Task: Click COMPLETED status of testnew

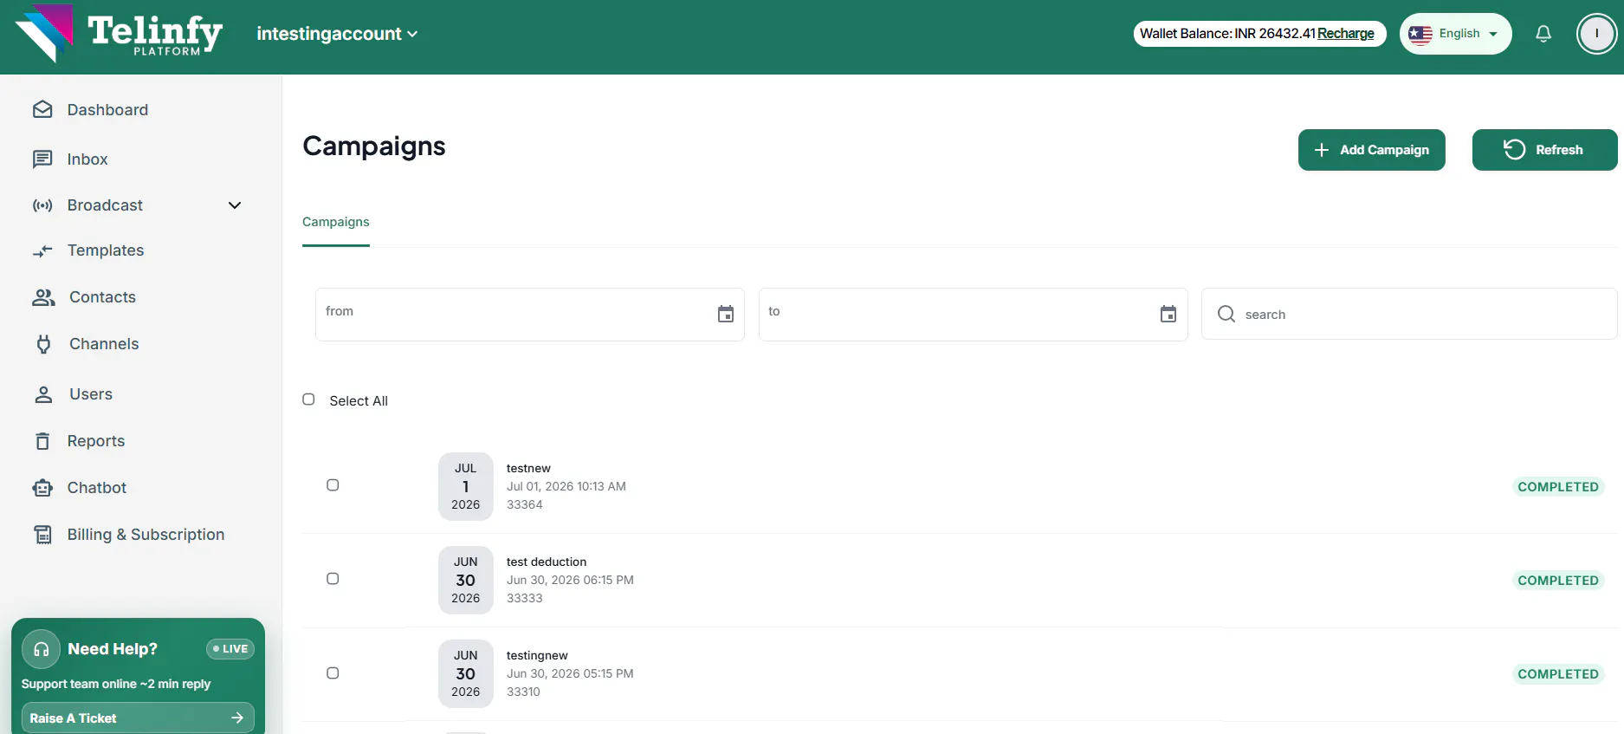Action: (1558, 487)
